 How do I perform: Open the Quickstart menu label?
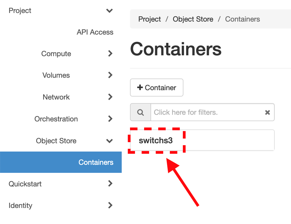click(25, 184)
